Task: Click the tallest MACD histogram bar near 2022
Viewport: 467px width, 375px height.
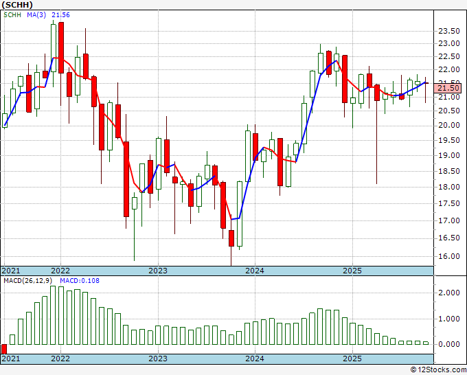Action: [x=53, y=315]
